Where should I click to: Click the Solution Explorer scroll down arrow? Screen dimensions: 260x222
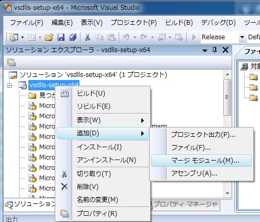point(228,194)
